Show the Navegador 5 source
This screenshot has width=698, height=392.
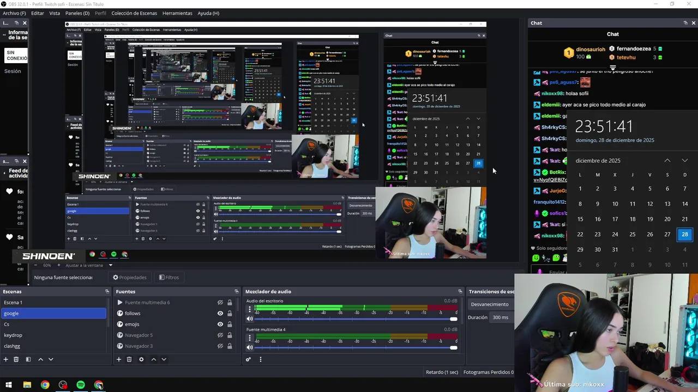click(x=220, y=335)
